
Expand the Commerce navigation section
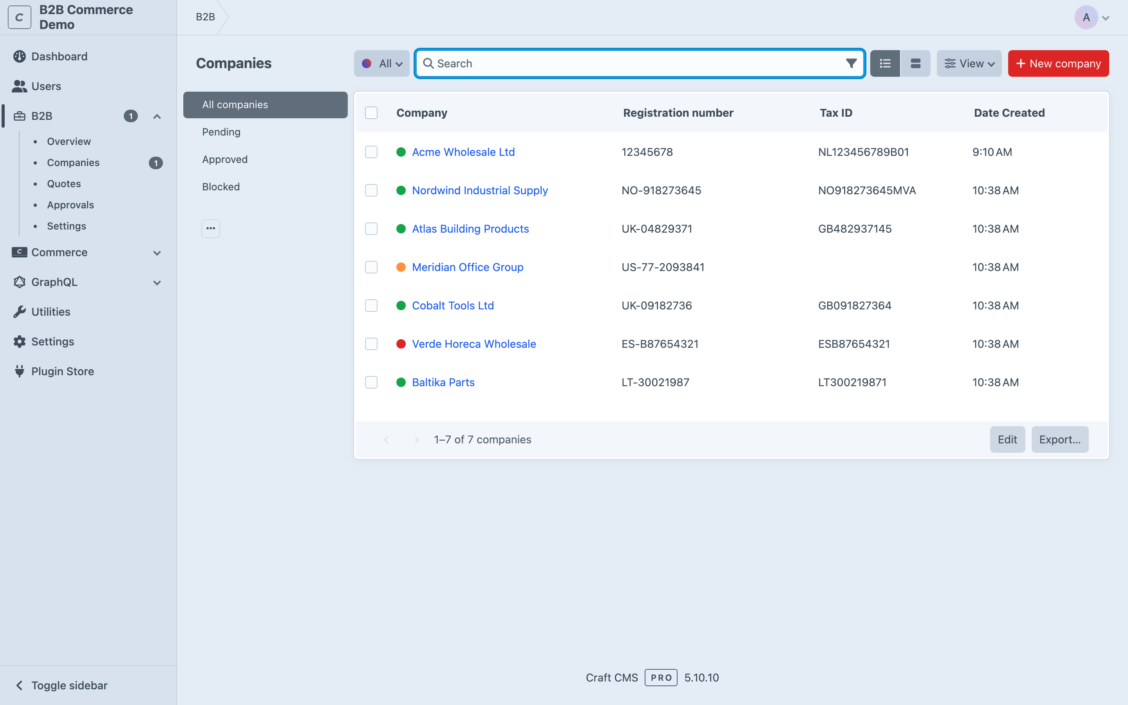click(x=157, y=253)
